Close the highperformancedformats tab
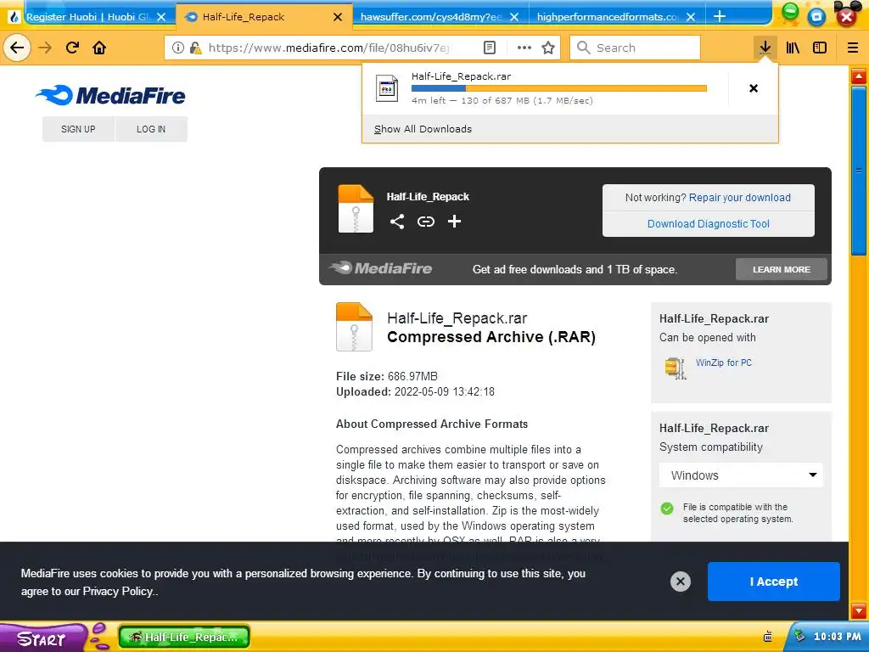 [x=691, y=17]
